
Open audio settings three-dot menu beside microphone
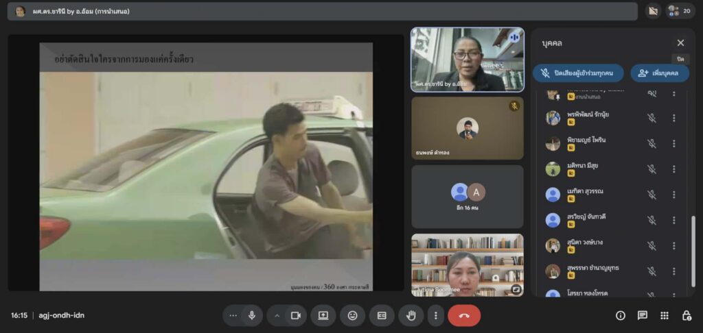coord(233,315)
